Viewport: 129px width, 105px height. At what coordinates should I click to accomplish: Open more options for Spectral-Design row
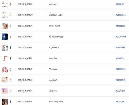click(x=10, y=37)
